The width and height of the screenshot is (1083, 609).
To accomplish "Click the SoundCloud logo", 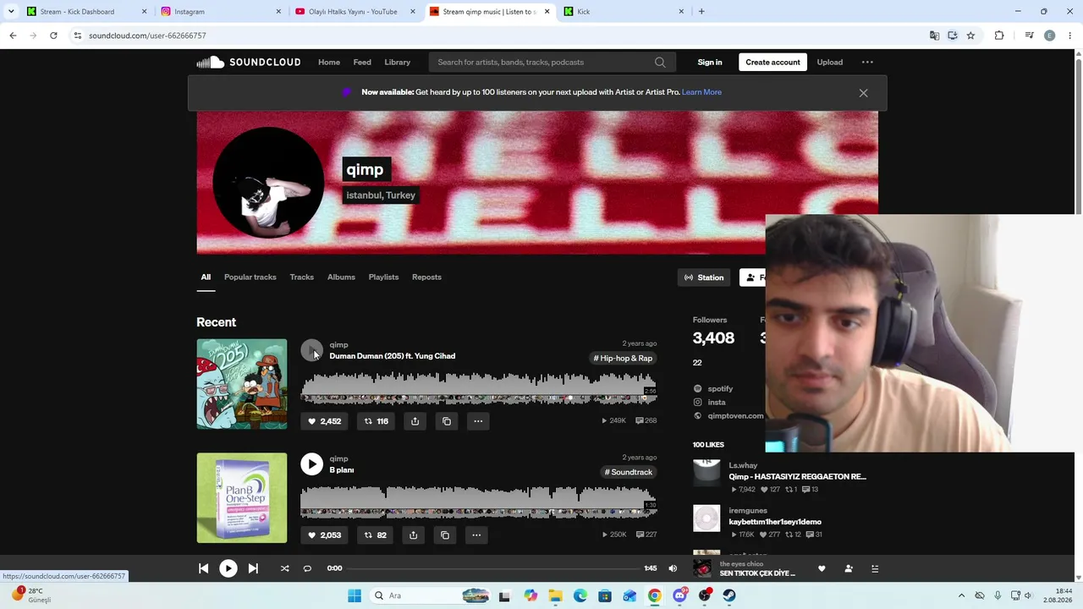I will click(x=249, y=62).
